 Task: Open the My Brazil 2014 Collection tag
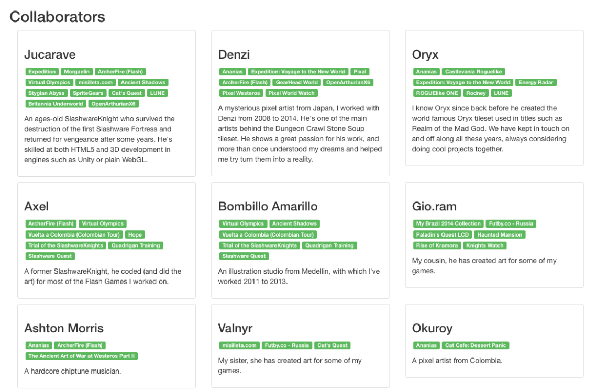tap(448, 223)
